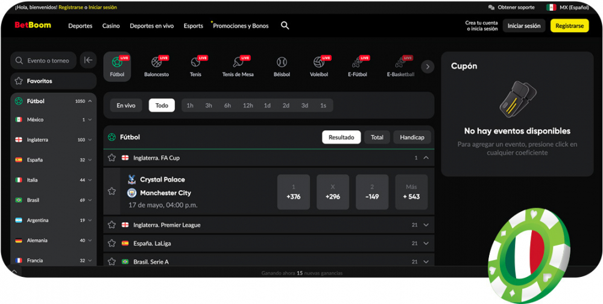Click the Obtener soporte link

click(x=516, y=7)
